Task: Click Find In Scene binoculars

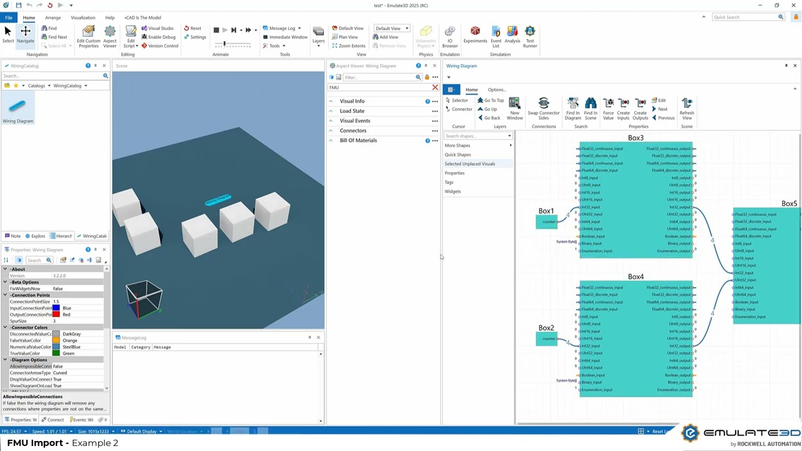Action: (x=590, y=108)
